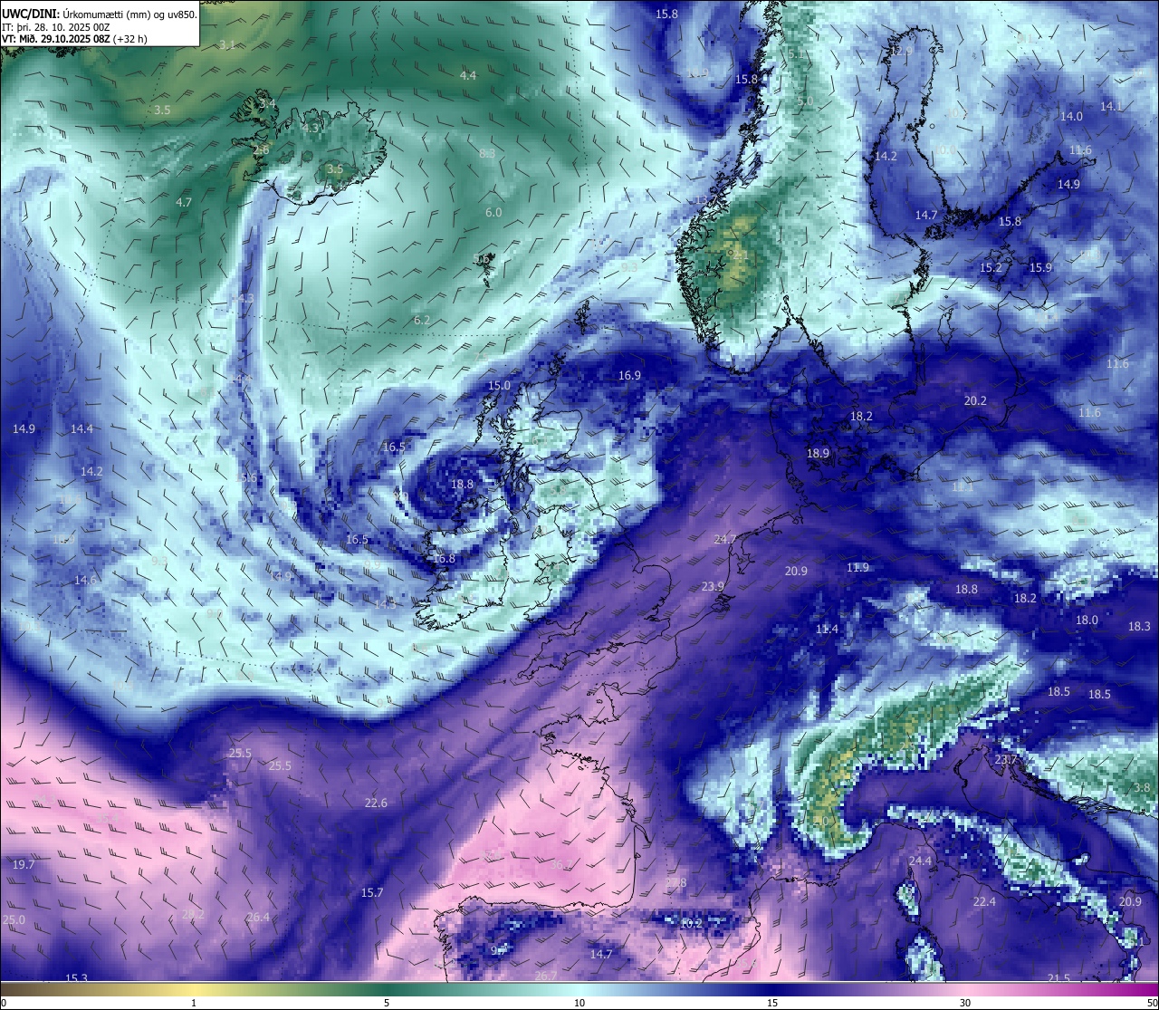
Task: Click the 15.0 value label
Action: [x=499, y=385]
